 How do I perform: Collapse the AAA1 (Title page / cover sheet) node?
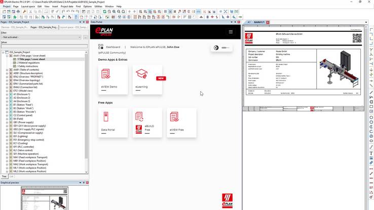[7, 56]
